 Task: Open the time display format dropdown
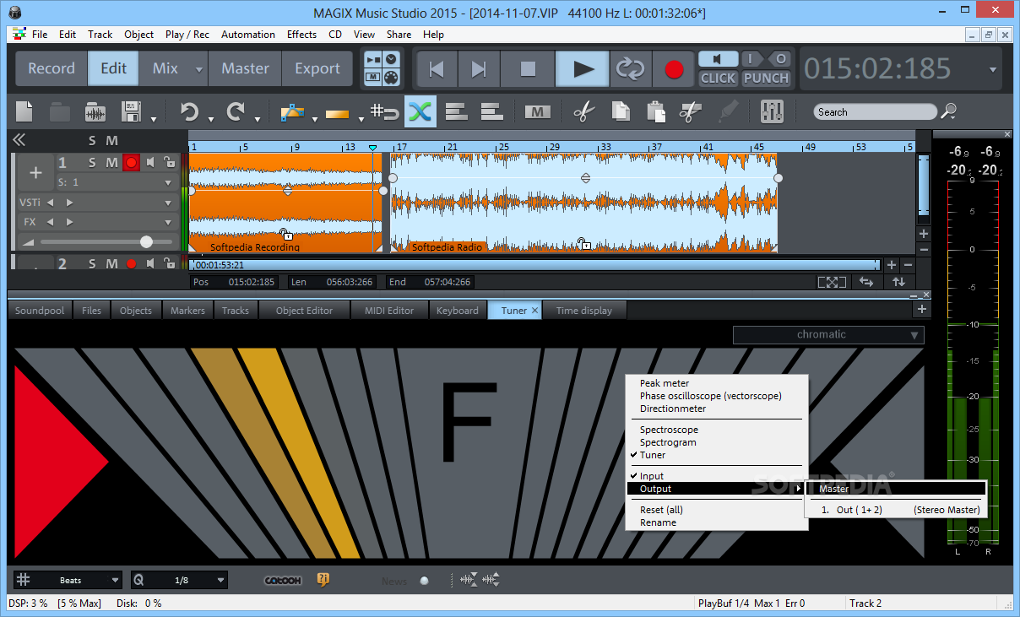coord(993,69)
